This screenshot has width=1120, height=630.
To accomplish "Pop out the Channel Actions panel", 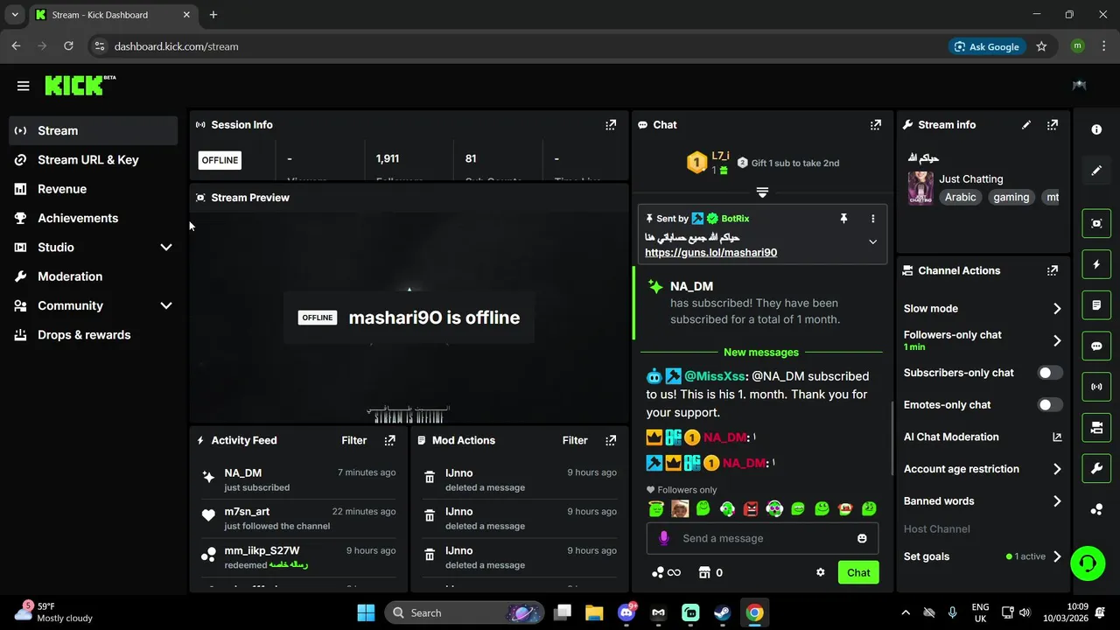I will (x=1053, y=271).
